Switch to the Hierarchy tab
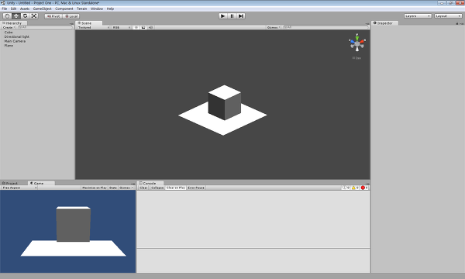Viewport: 465px width, 279px height. point(14,23)
